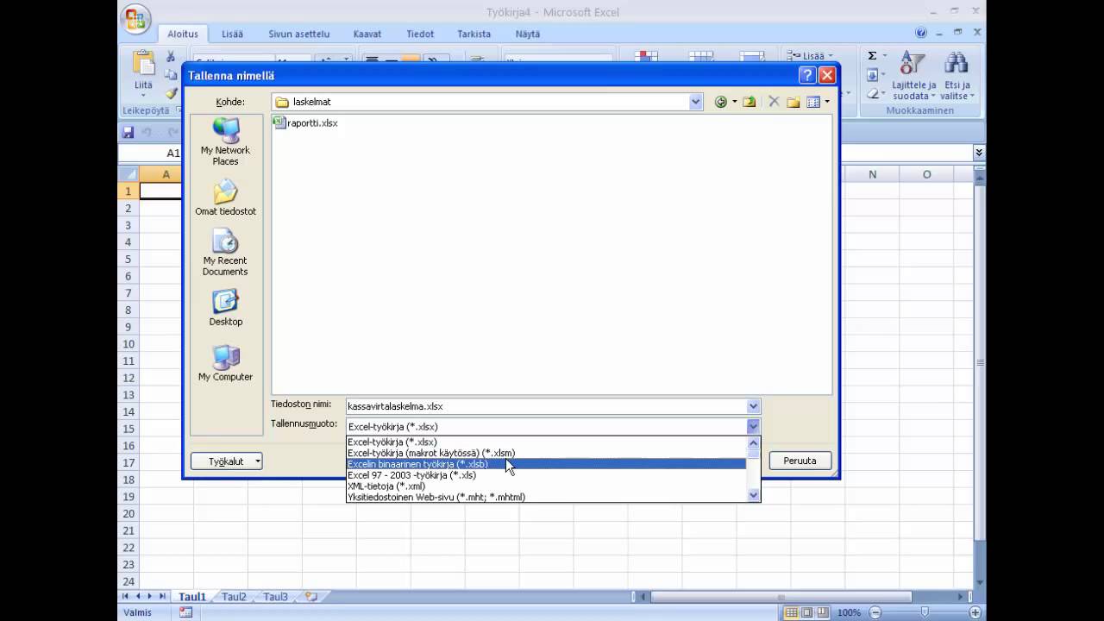Switch to the Taul2 sheet tab
The width and height of the screenshot is (1104, 621).
234,597
